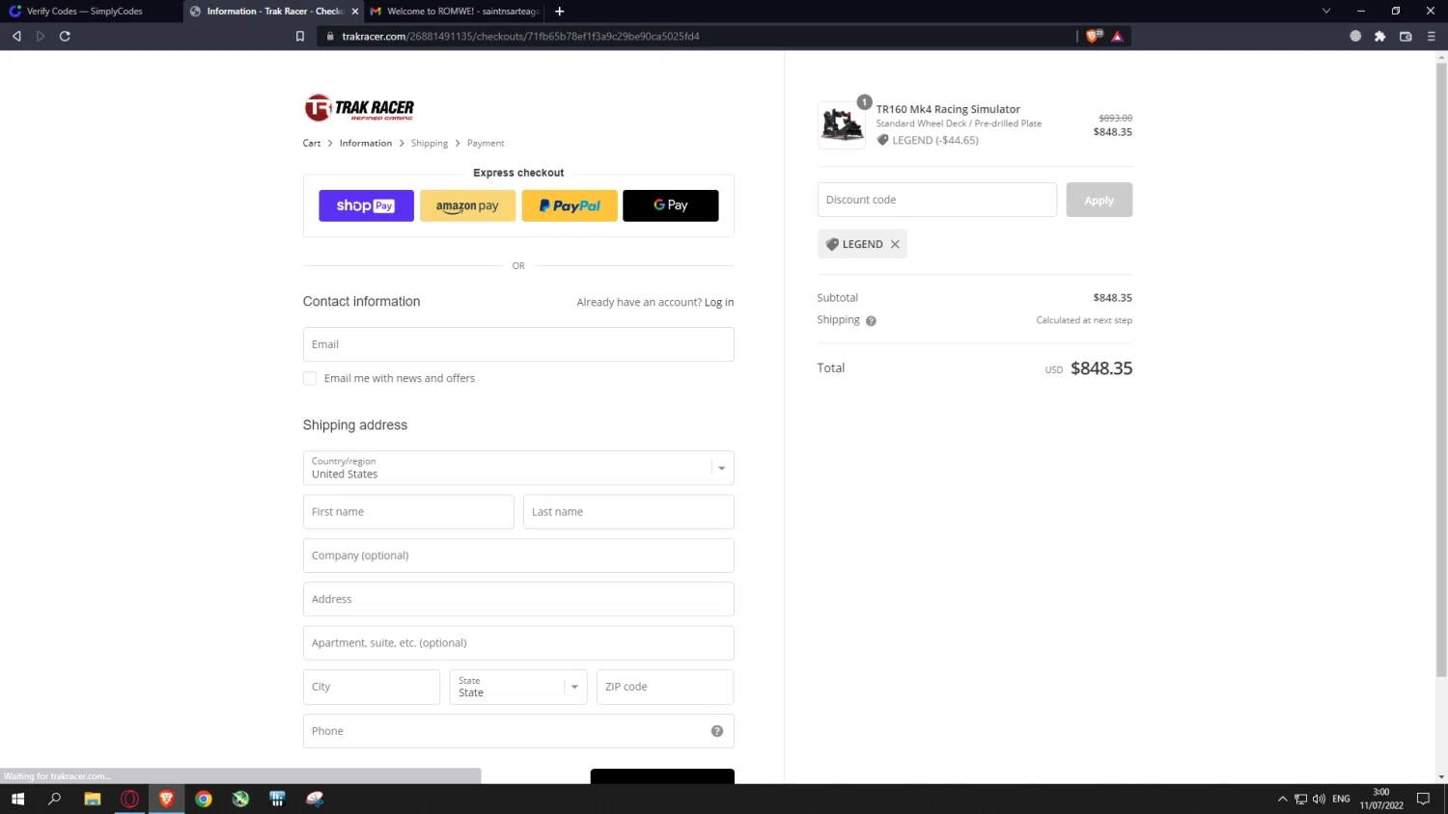Pay with Google Pay button
1448x814 pixels.
671,205
